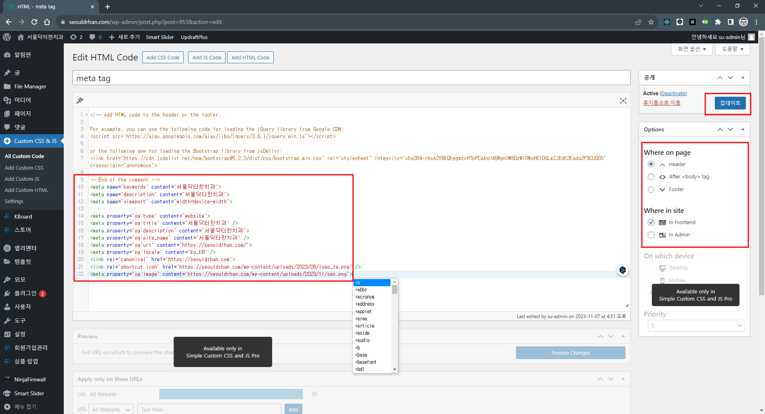This screenshot has height=414, width=765.
Task: Open the Priority dropdown
Action: pyautogui.click(x=696, y=326)
